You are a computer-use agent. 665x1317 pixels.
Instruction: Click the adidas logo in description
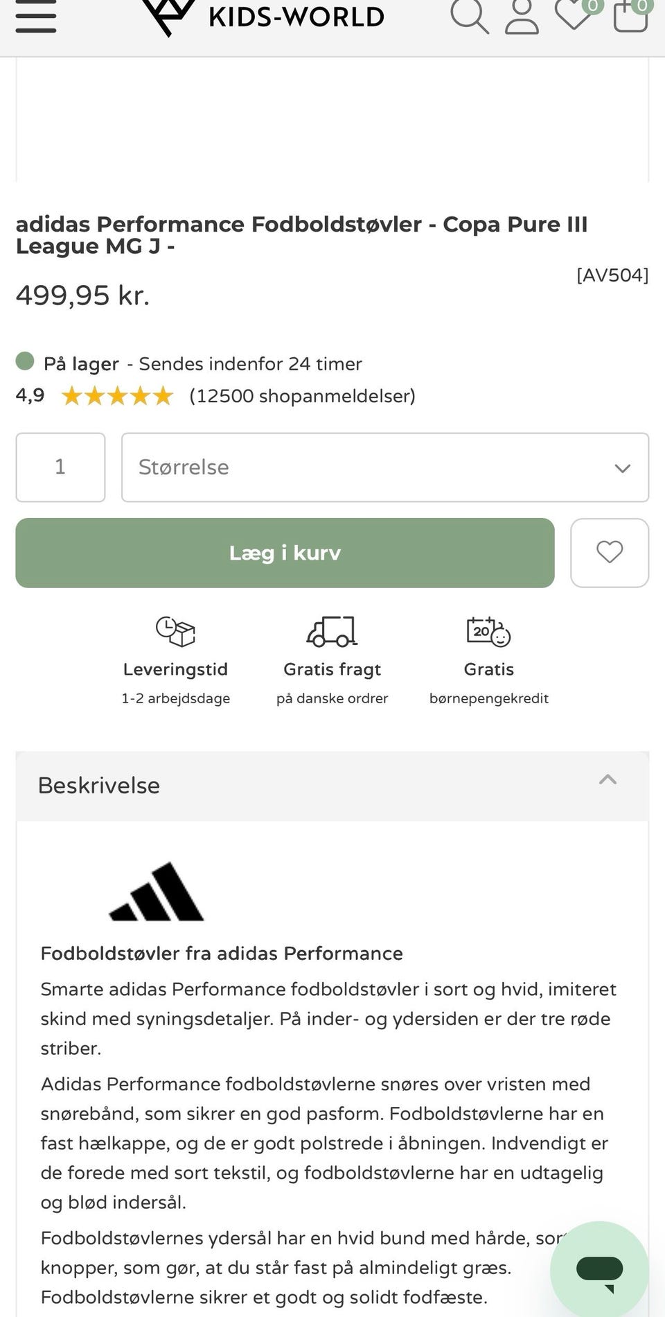click(x=157, y=892)
